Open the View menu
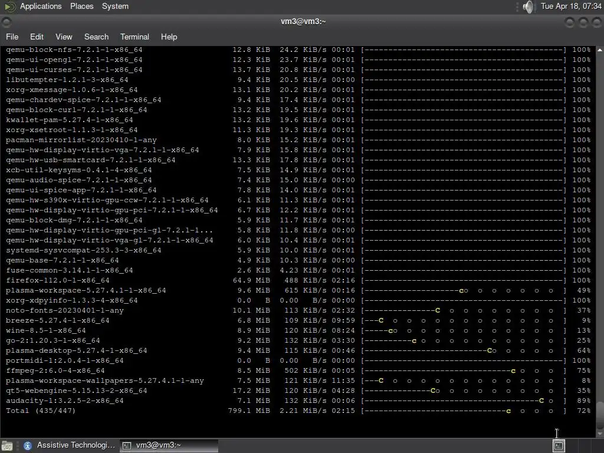Screen dimensions: 604x453 64,37
